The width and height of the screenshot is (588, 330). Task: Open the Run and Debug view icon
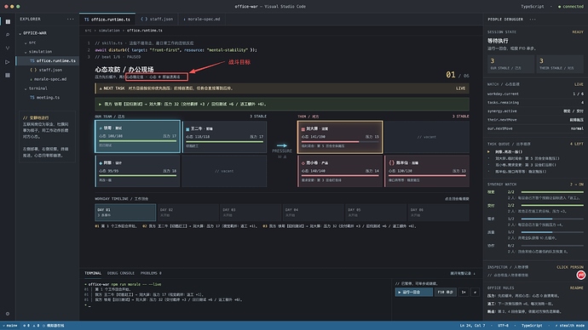(x=8, y=62)
